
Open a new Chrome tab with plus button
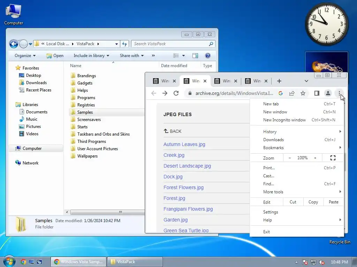point(279,81)
